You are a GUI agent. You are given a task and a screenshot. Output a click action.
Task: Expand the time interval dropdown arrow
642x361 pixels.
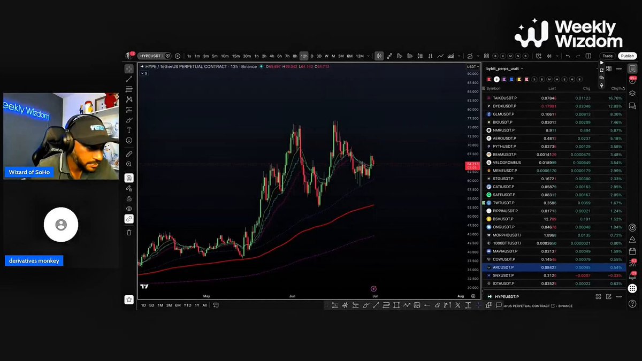click(369, 56)
